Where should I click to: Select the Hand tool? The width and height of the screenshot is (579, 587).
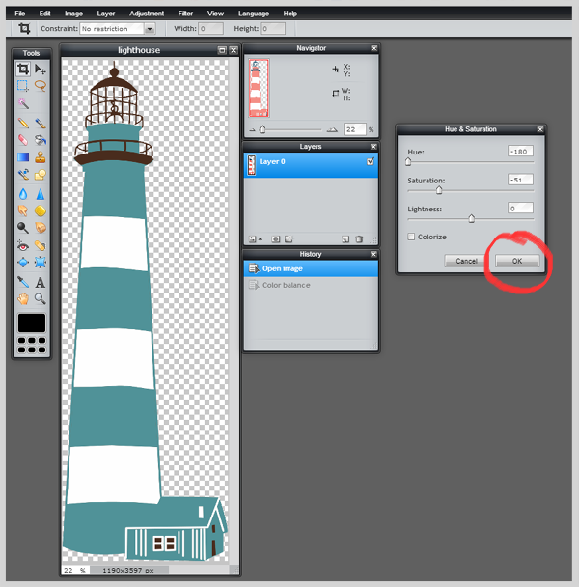23,298
